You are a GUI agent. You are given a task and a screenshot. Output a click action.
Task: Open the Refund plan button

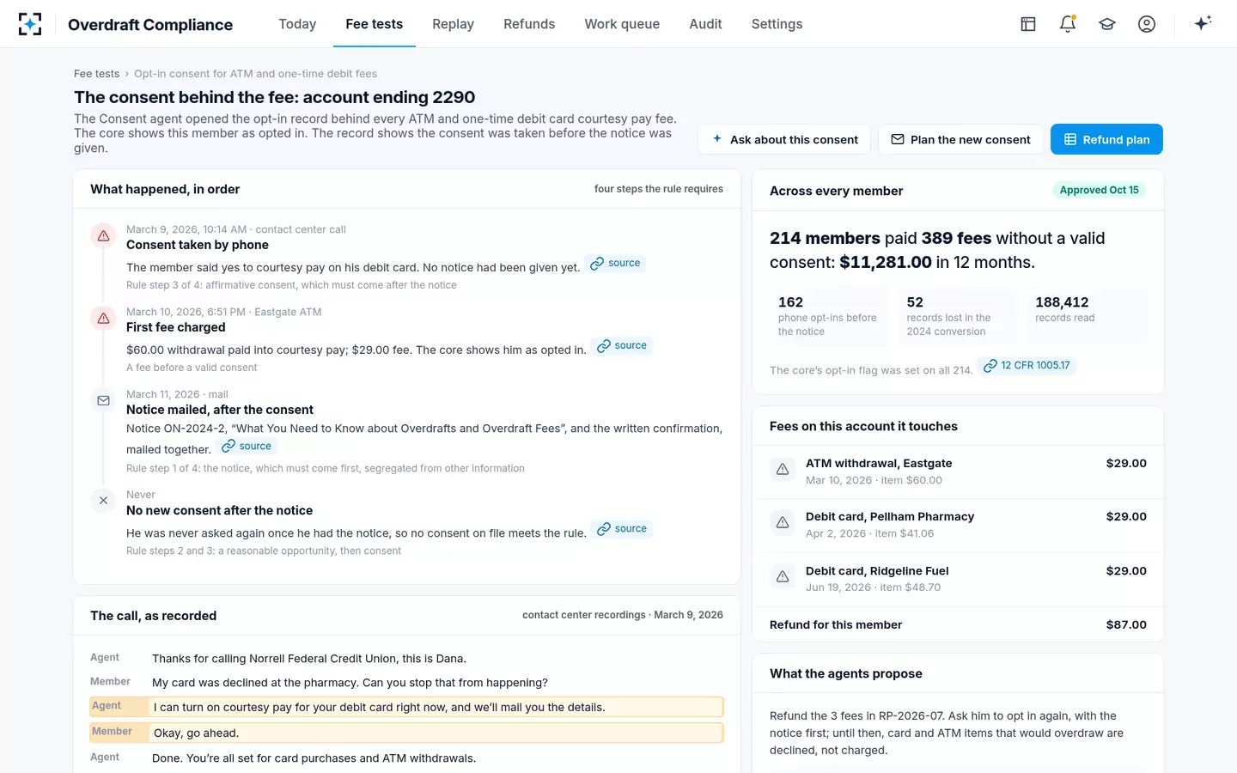click(1106, 139)
